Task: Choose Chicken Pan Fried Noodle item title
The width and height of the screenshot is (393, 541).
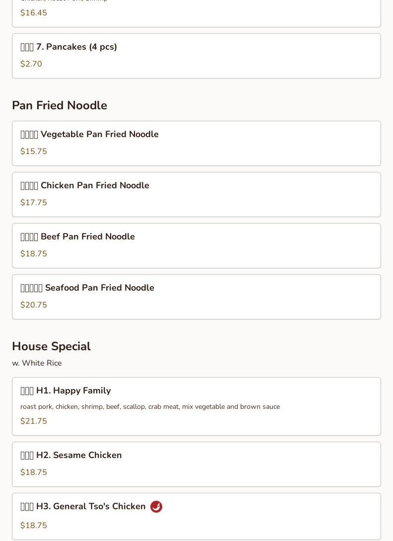Action: (85, 186)
